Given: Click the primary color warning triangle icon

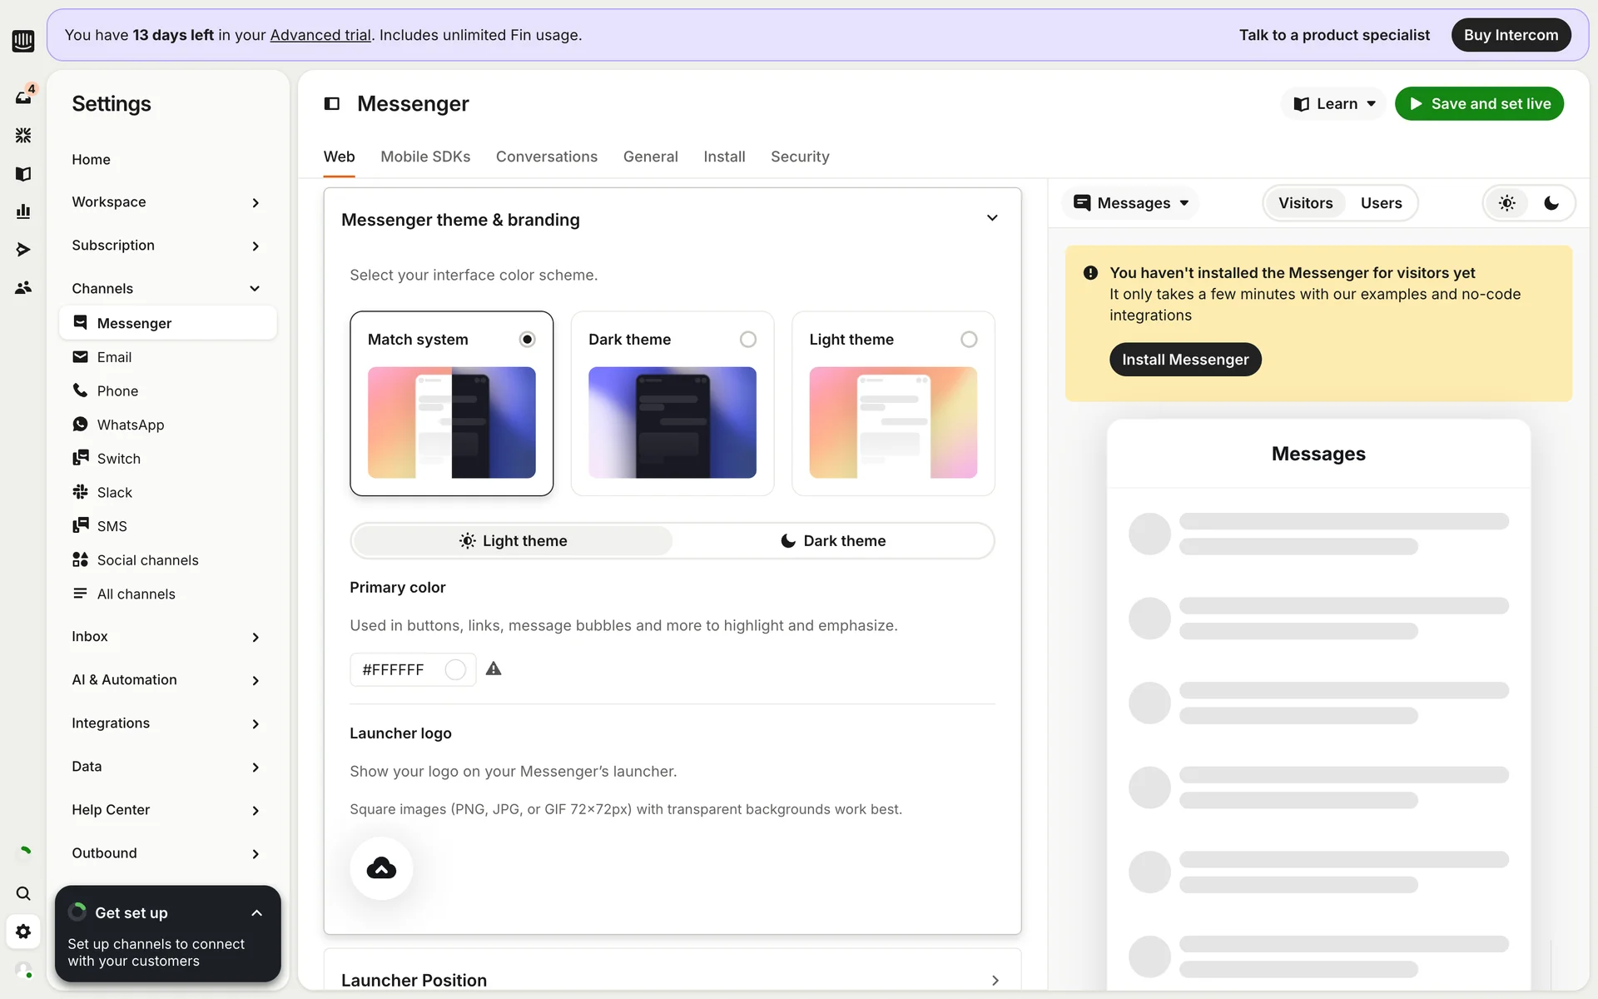Looking at the screenshot, I should 494,668.
